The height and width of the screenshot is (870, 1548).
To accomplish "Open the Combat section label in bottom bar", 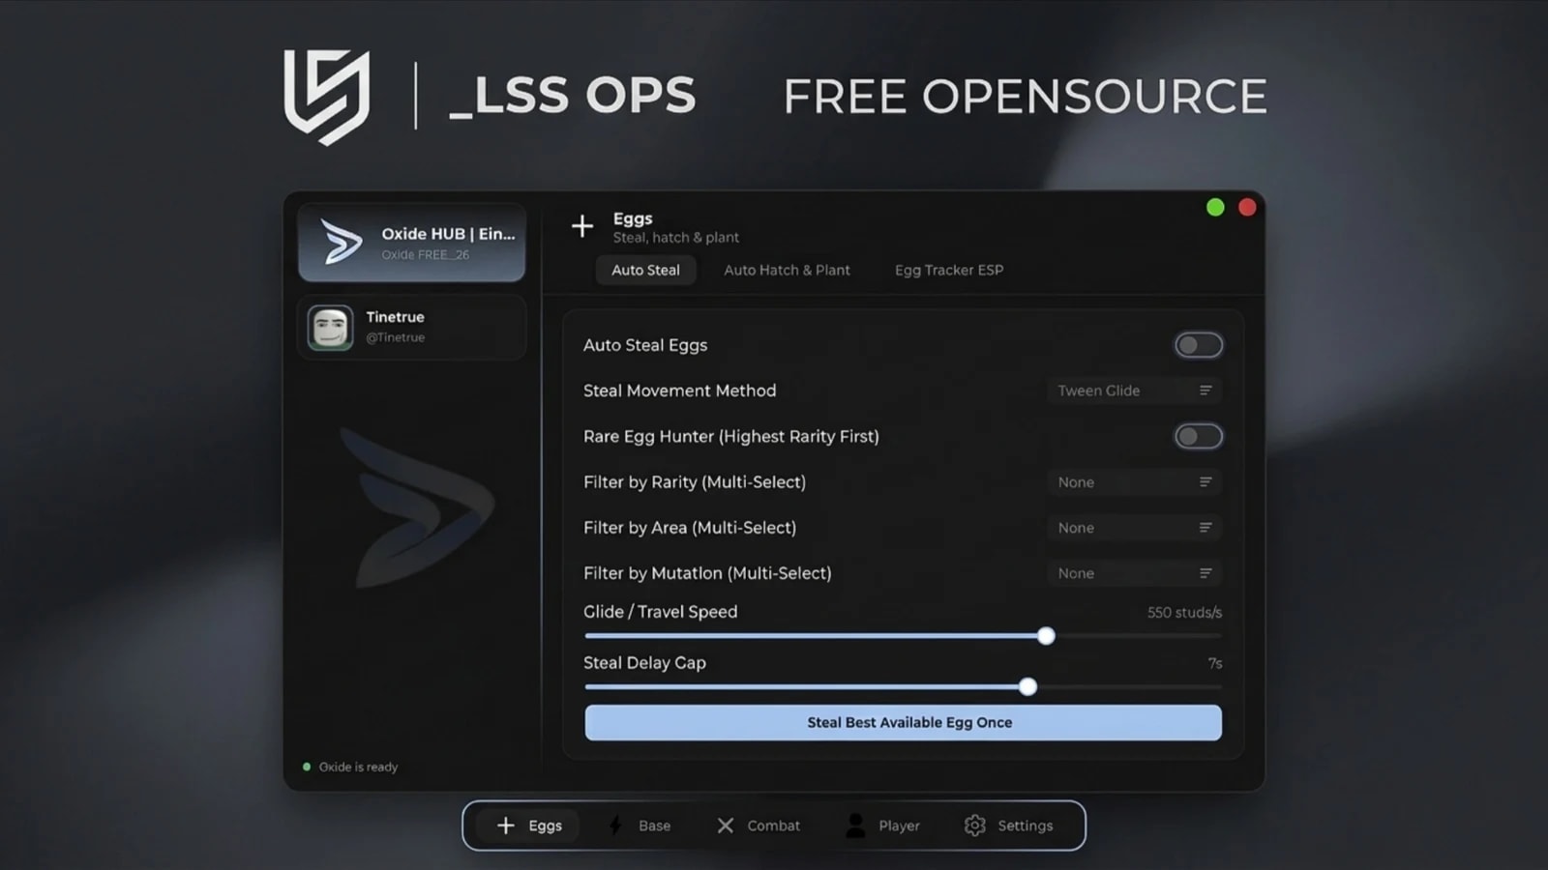I will (773, 826).
